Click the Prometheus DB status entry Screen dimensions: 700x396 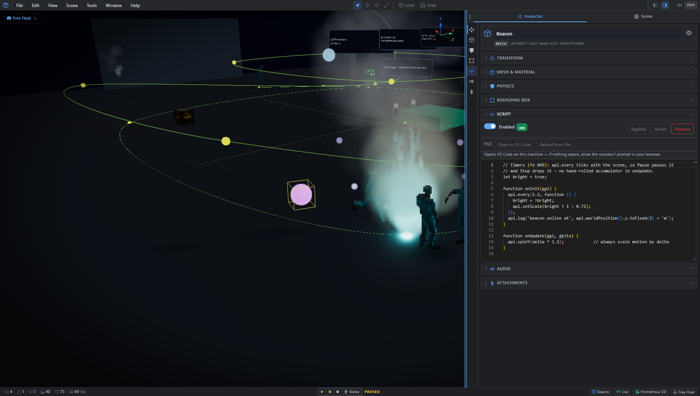pyautogui.click(x=650, y=392)
